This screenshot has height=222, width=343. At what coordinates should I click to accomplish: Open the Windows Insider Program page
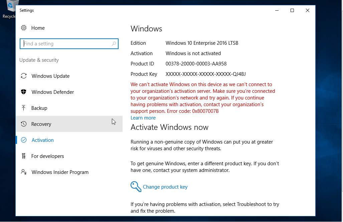[x=69, y=172]
